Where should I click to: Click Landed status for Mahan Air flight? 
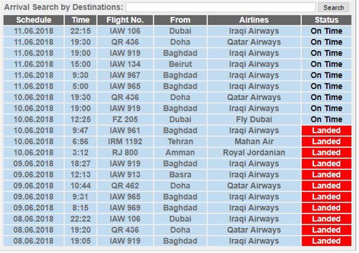(327, 142)
